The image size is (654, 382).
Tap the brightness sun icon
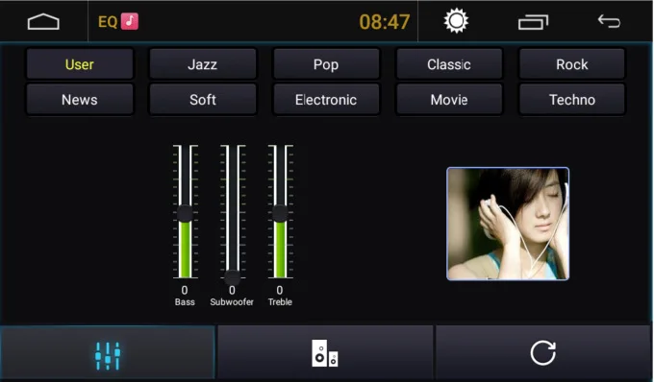coord(456,21)
